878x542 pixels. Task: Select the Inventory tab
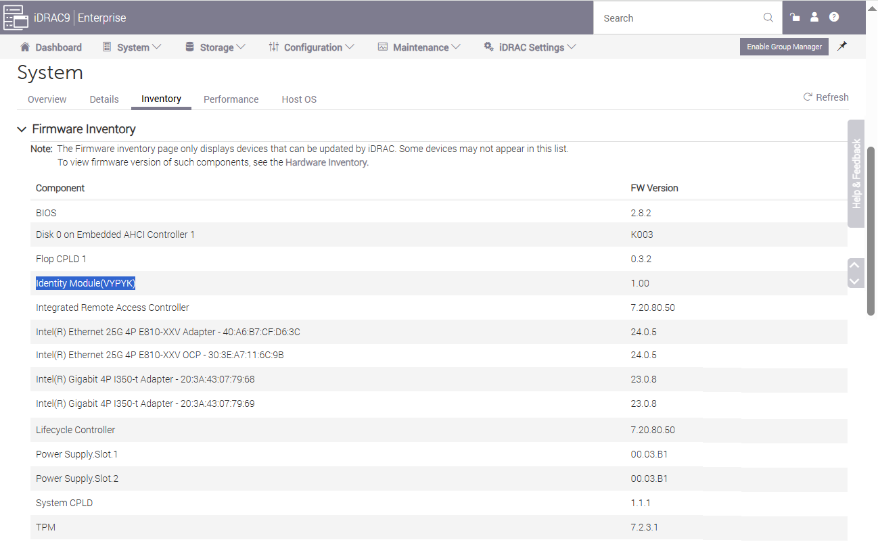pos(161,99)
